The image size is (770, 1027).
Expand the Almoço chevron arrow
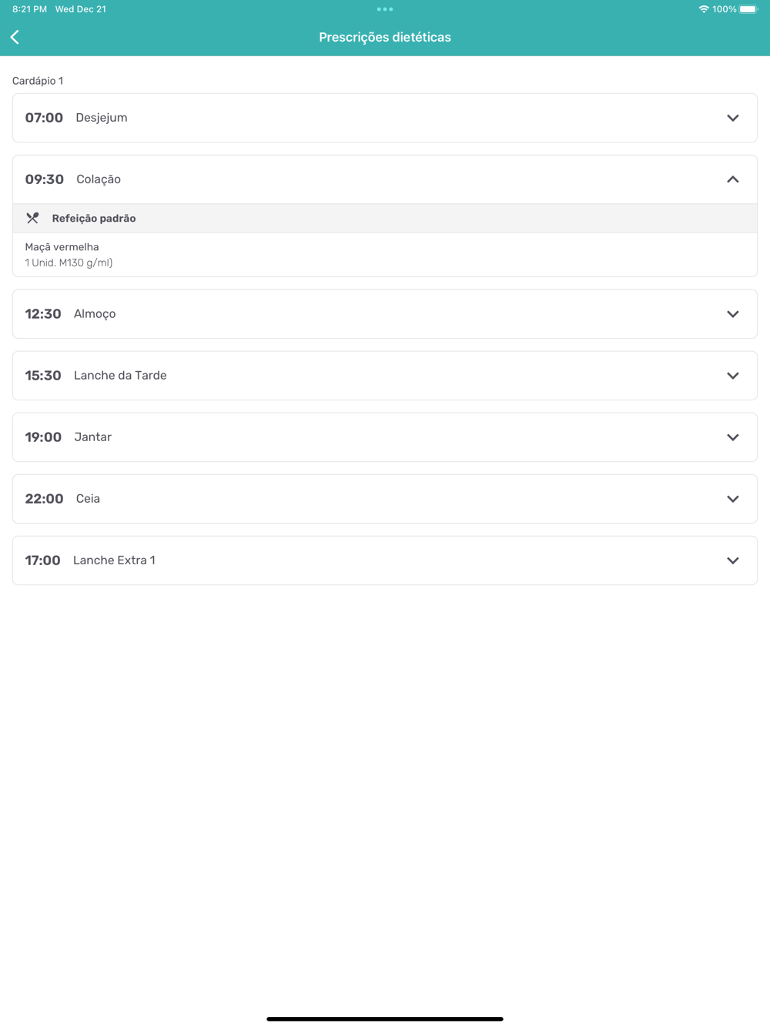(732, 314)
